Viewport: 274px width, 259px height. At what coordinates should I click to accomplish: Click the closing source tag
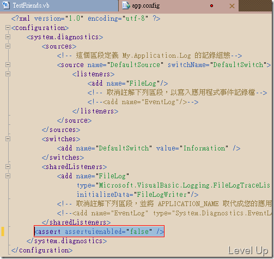click(74, 121)
